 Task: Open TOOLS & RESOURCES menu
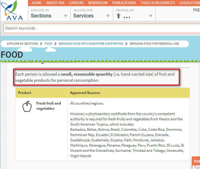click(157, 3)
